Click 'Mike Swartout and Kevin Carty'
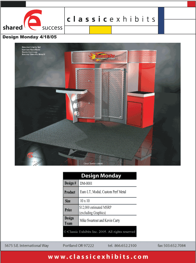 (100, 220)
